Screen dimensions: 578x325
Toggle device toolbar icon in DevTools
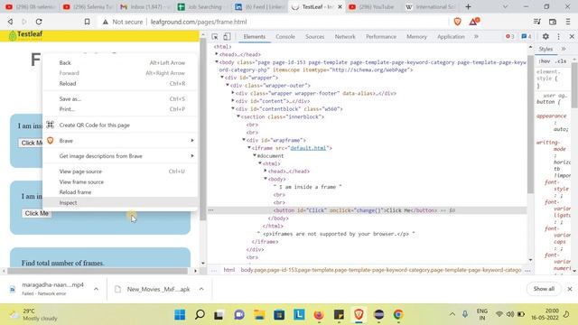[x=227, y=36]
